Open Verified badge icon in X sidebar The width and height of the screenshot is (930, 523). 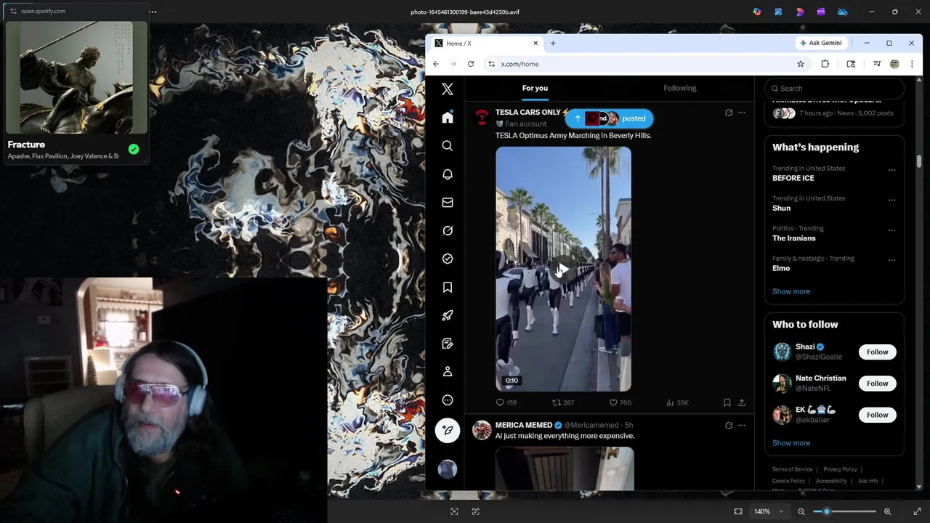point(448,259)
